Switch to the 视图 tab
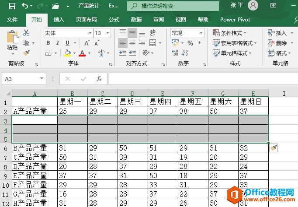This screenshot has width=298, height=207. tap(181, 19)
